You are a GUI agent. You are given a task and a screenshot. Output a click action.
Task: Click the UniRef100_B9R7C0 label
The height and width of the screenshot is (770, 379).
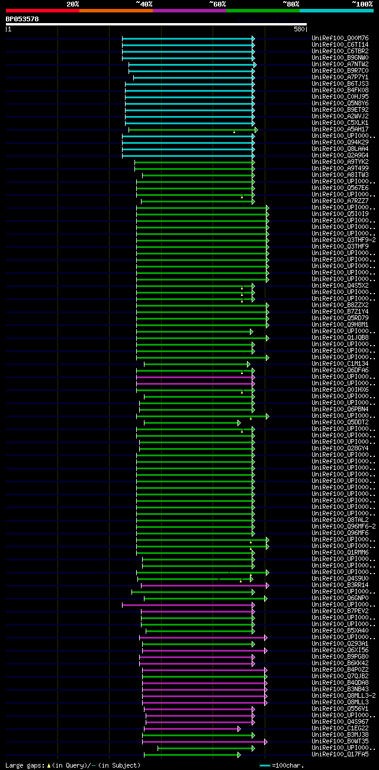point(340,71)
